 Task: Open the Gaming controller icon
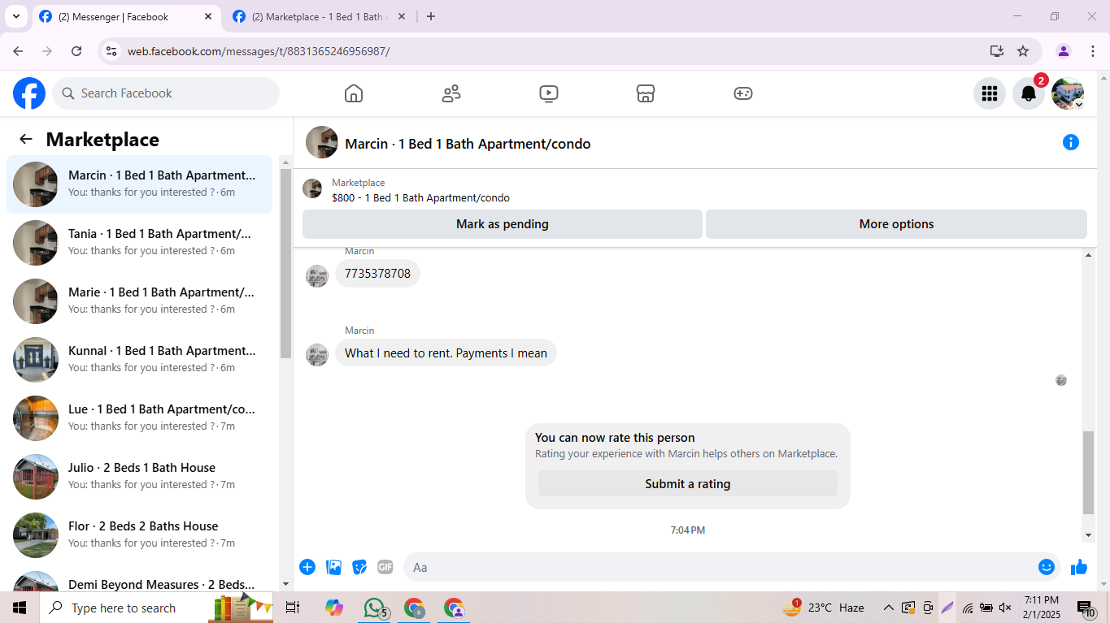[x=743, y=93]
